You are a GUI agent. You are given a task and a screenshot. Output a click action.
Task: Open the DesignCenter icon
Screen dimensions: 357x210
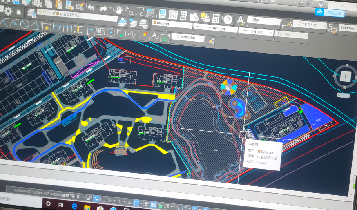(173, 15)
